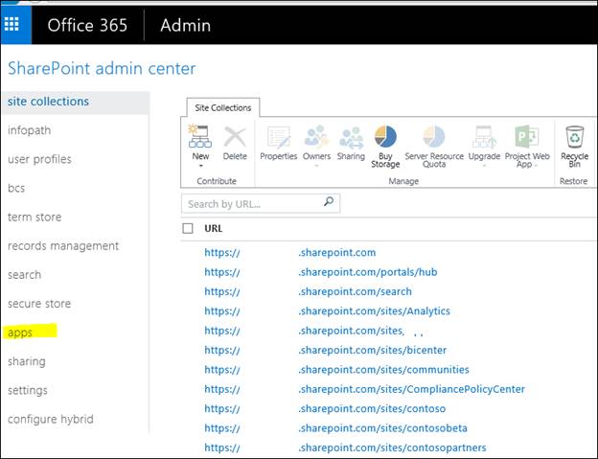The image size is (598, 459).
Task: Click the search magnifier icon
Action: click(328, 202)
